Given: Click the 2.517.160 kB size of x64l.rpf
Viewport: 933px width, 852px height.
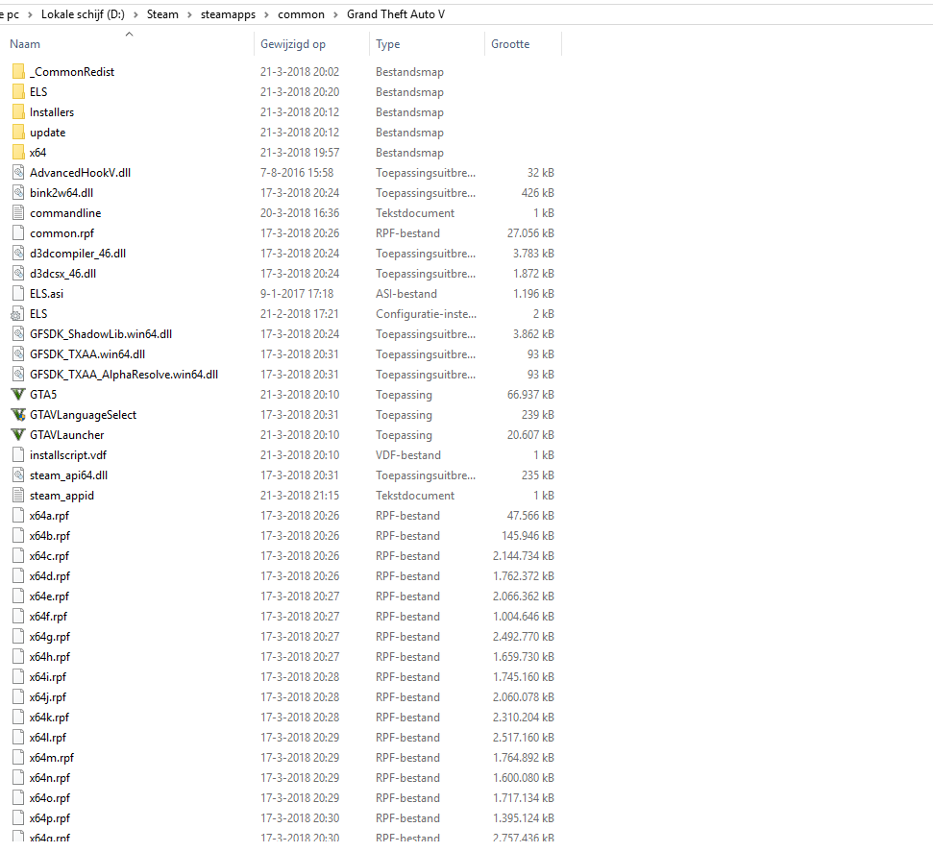Looking at the screenshot, I should tap(523, 738).
